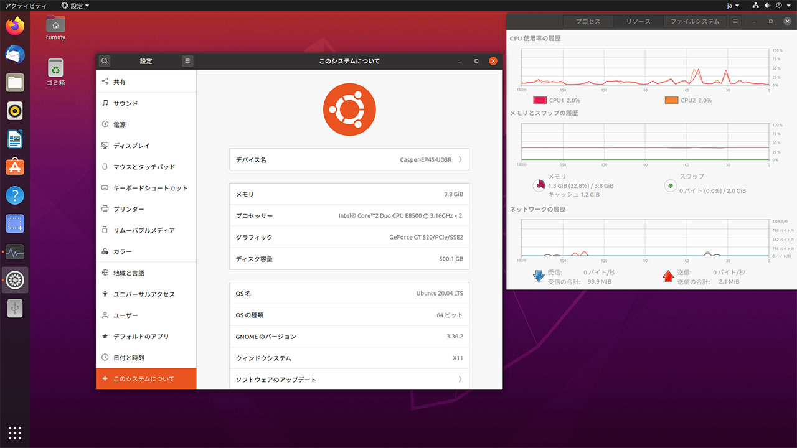Click the network history graph

645,238
